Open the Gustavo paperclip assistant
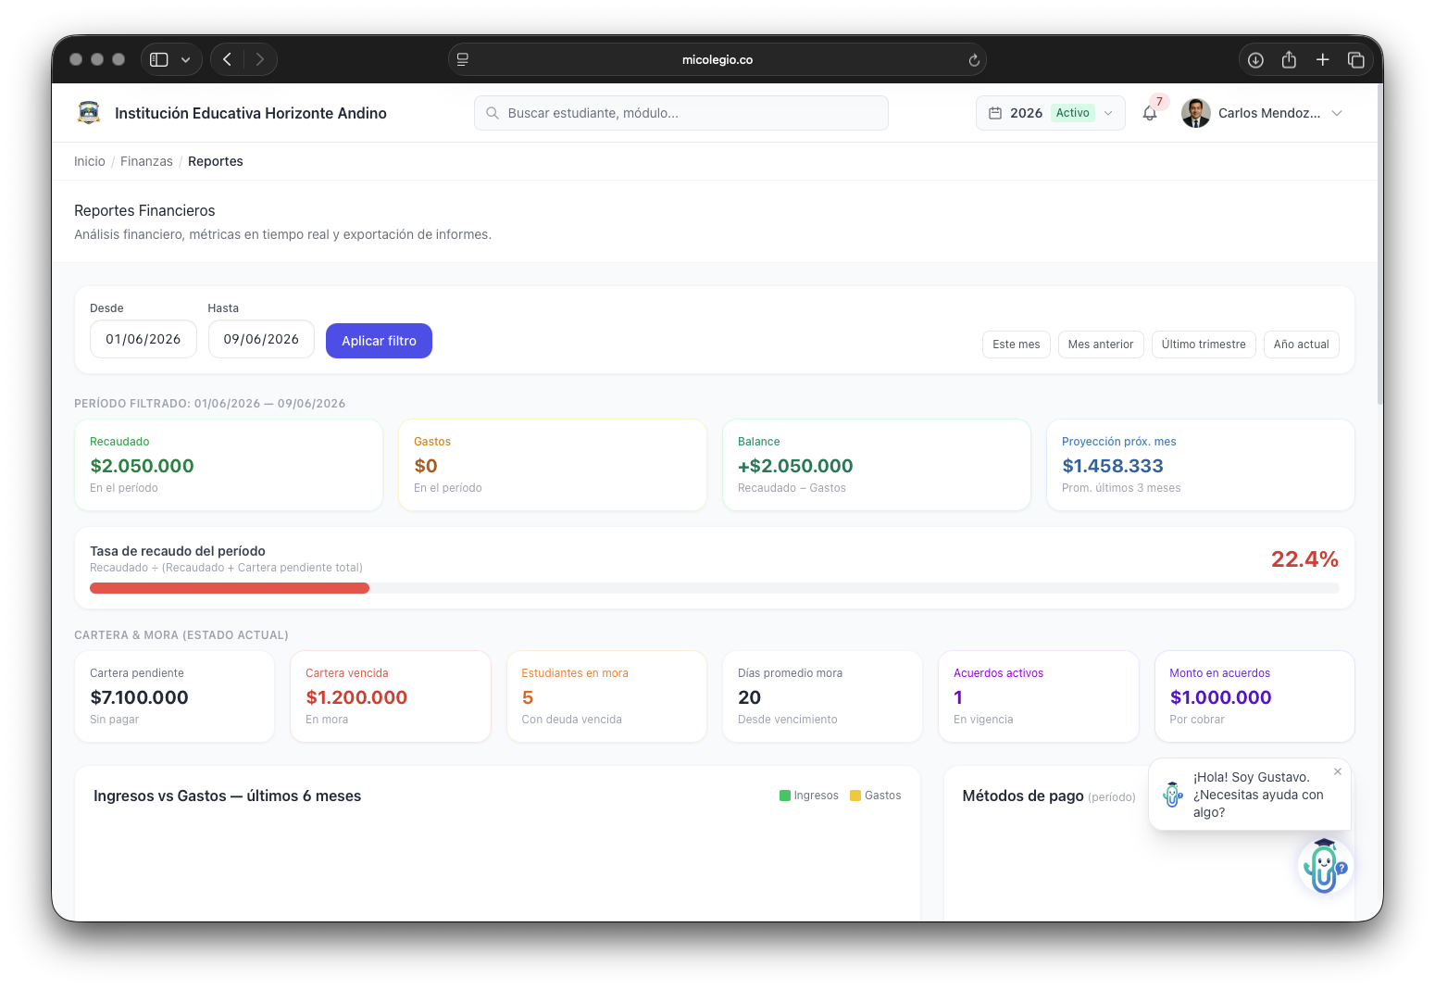This screenshot has height=990, width=1435. (1325, 866)
